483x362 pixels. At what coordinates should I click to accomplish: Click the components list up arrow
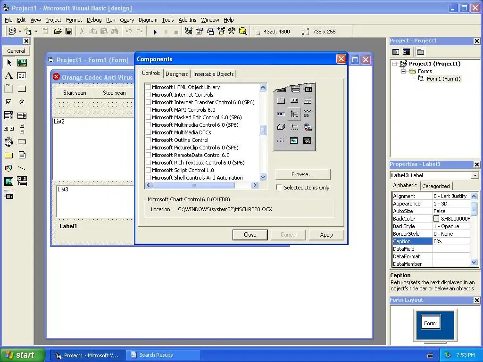pyautogui.click(x=263, y=87)
